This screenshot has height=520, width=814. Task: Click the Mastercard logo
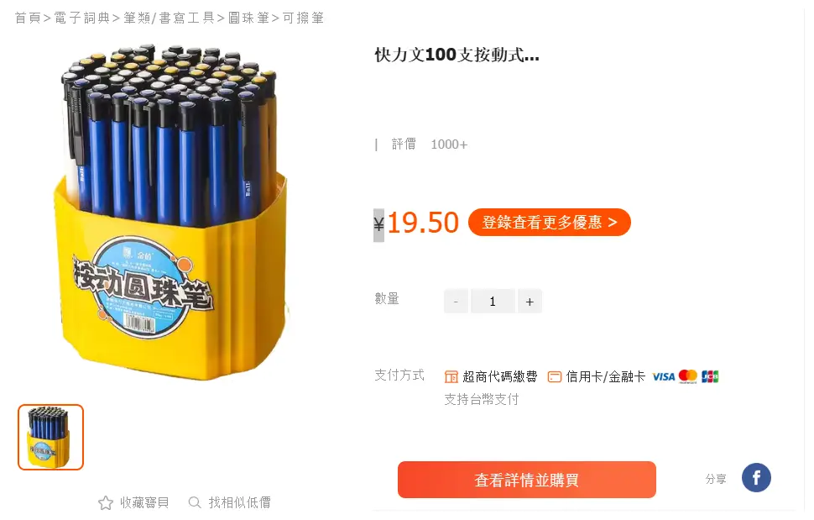click(688, 376)
